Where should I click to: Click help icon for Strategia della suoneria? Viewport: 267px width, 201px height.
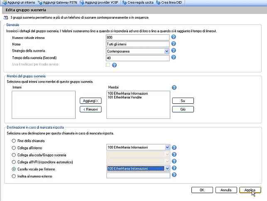pos(174,50)
